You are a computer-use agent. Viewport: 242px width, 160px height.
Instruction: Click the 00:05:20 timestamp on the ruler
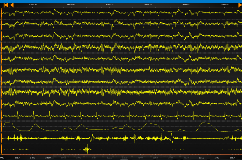109,5
